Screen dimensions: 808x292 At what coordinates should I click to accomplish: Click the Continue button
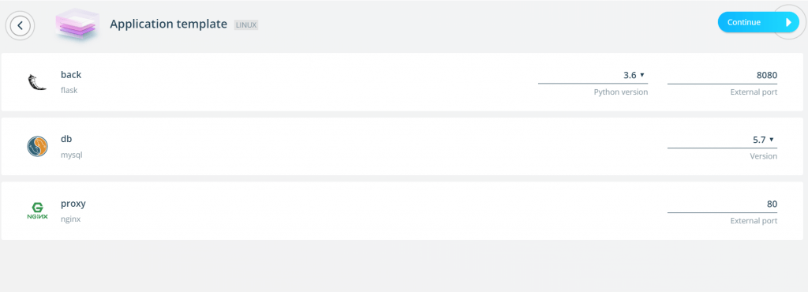click(x=758, y=22)
